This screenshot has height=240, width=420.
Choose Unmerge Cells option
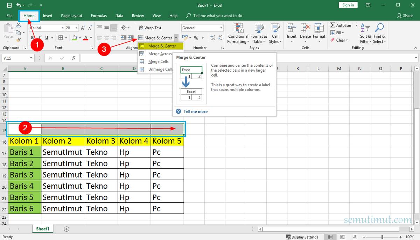tap(155, 69)
